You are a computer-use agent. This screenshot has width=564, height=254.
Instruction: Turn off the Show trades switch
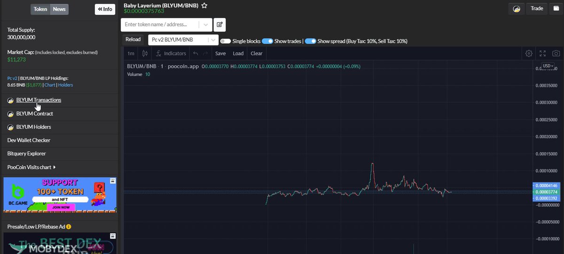pos(267,41)
